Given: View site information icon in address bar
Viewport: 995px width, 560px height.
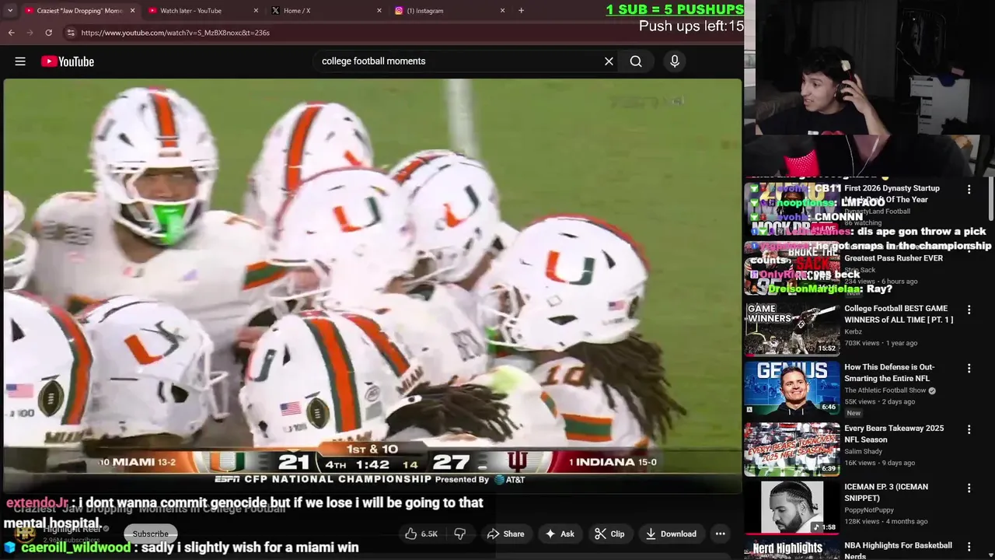Looking at the screenshot, I should (71, 33).
